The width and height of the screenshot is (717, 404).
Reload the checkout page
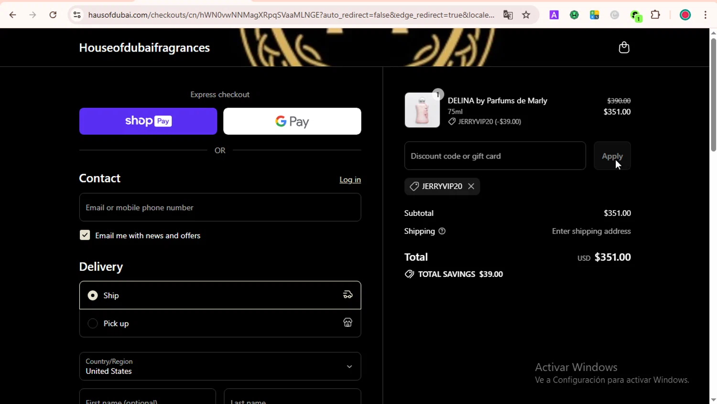(53, 15)
